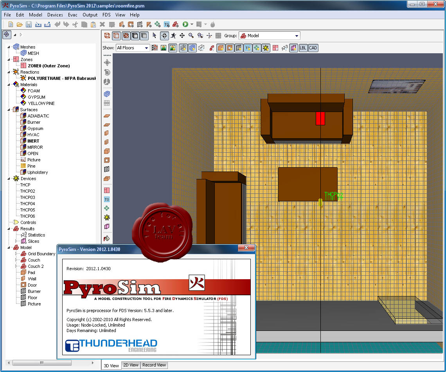
Task: Click the Device (sun) tool in the drawing toolbar
Action: [x=107, y=217]
